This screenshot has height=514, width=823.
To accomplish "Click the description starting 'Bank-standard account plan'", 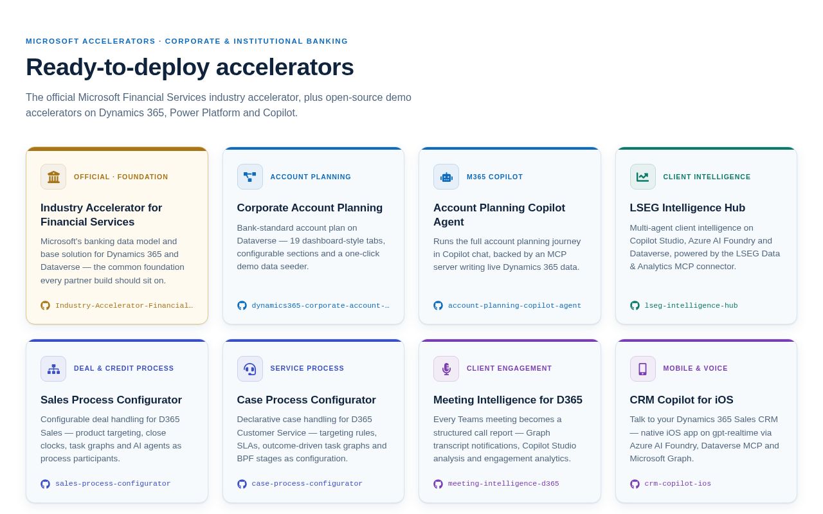I will [x=312, y=247].
